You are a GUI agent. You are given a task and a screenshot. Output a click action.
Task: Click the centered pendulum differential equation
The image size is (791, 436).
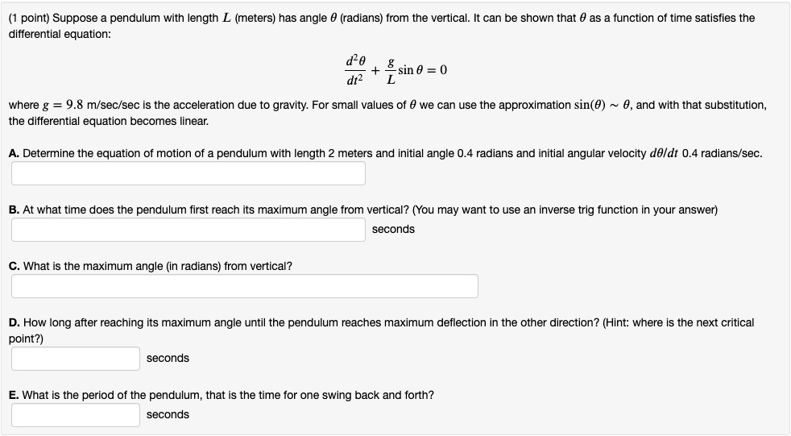395,70
